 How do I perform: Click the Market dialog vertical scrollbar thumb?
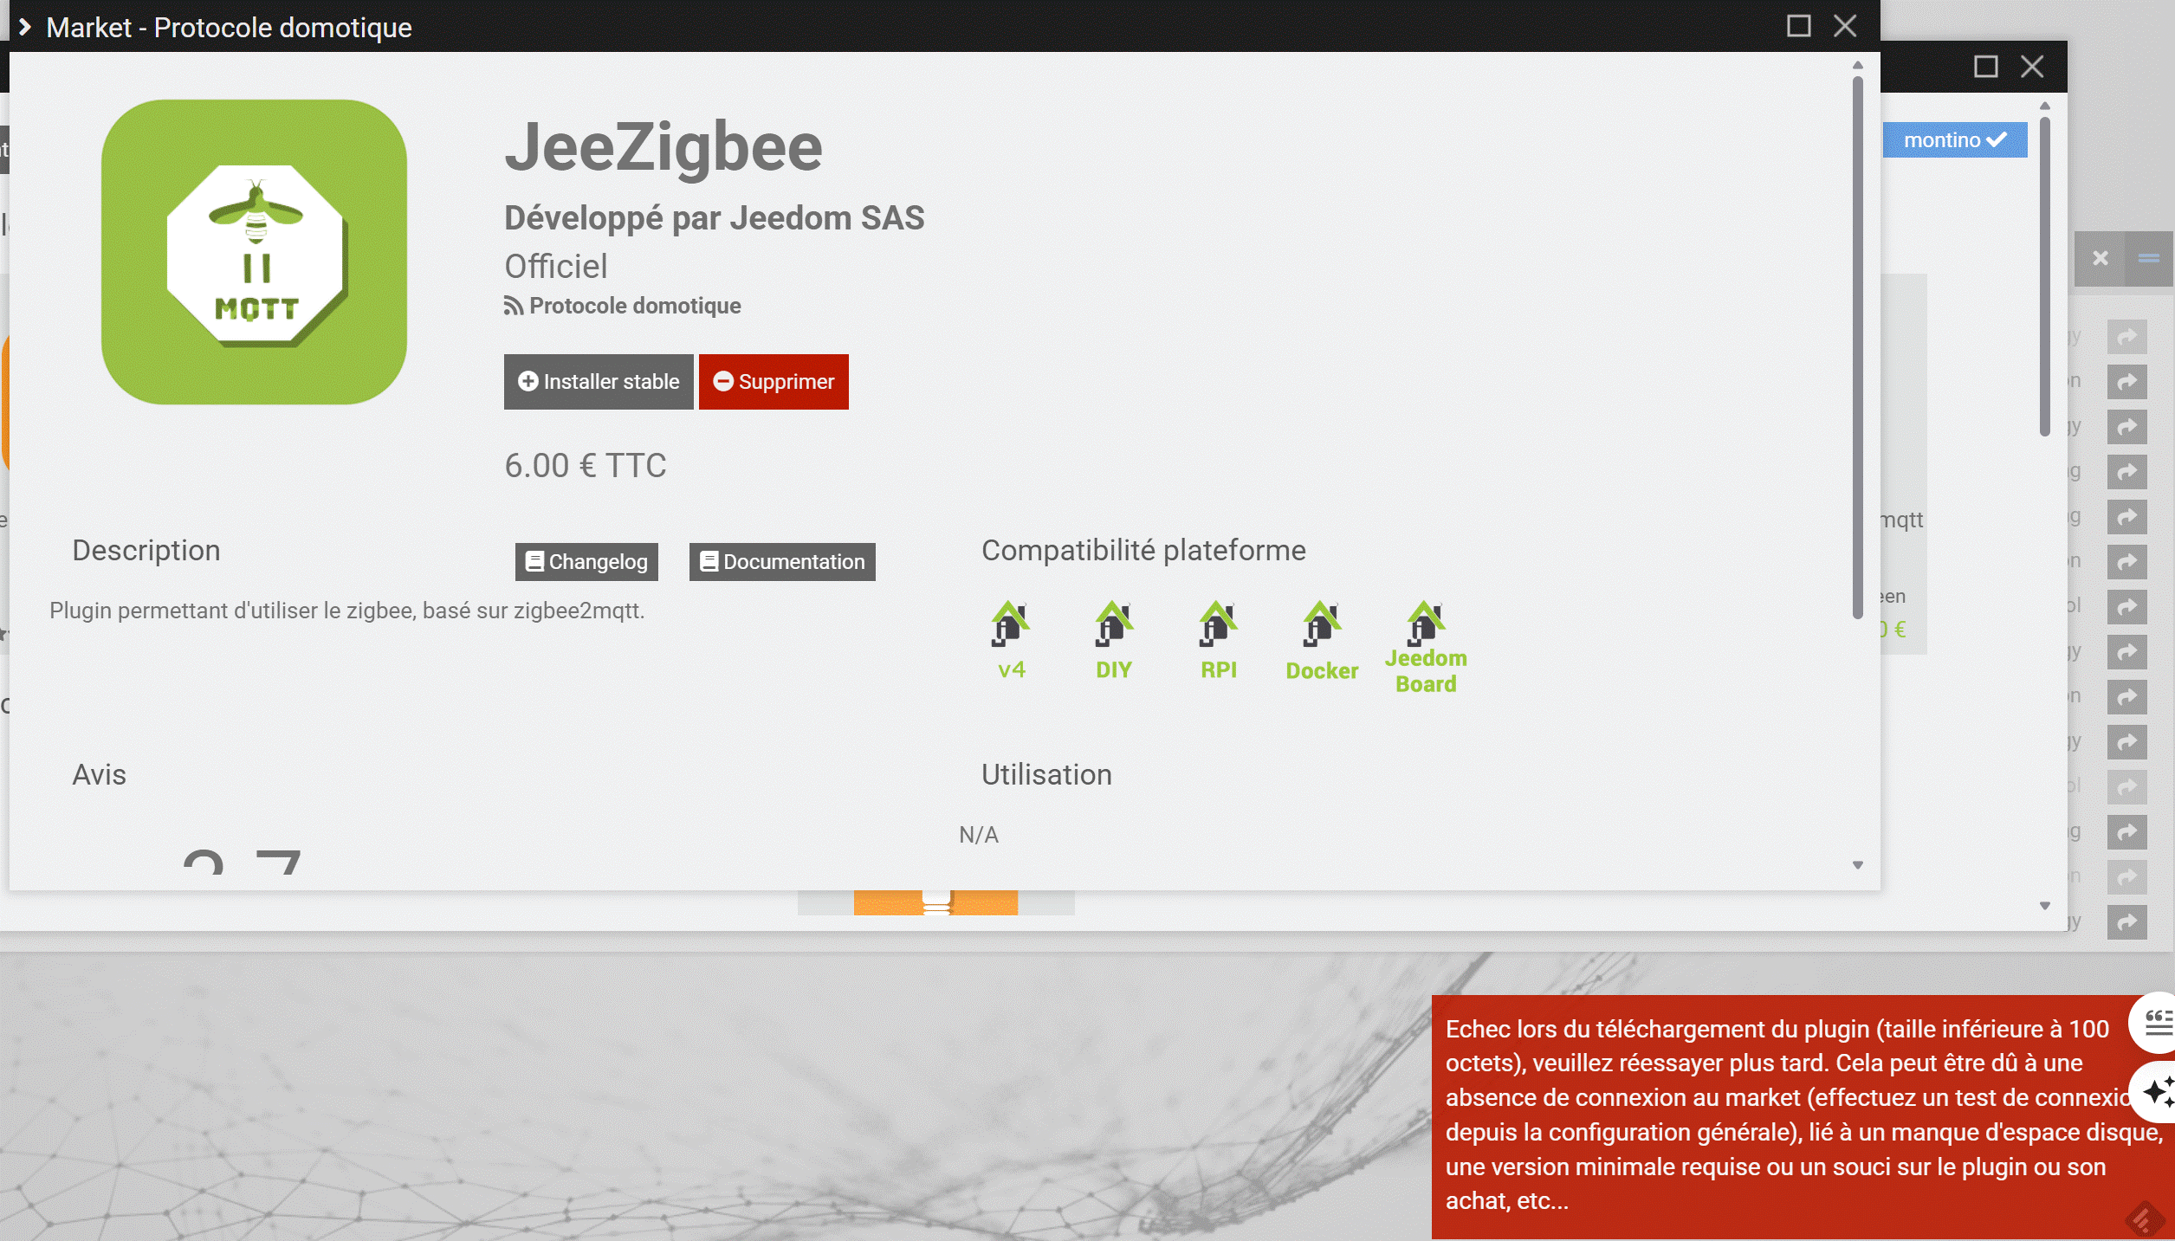(1857, 348)
